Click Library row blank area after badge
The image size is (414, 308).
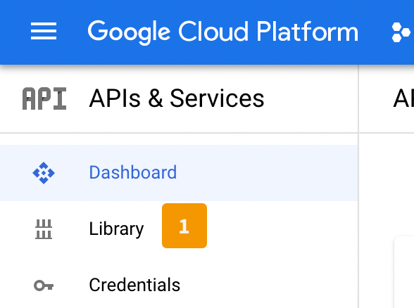click(x=282, y=229)
